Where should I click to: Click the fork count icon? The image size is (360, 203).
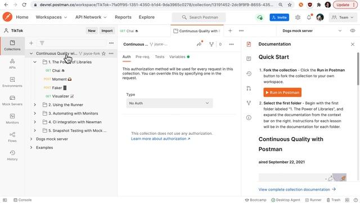(x=211, y=44)
